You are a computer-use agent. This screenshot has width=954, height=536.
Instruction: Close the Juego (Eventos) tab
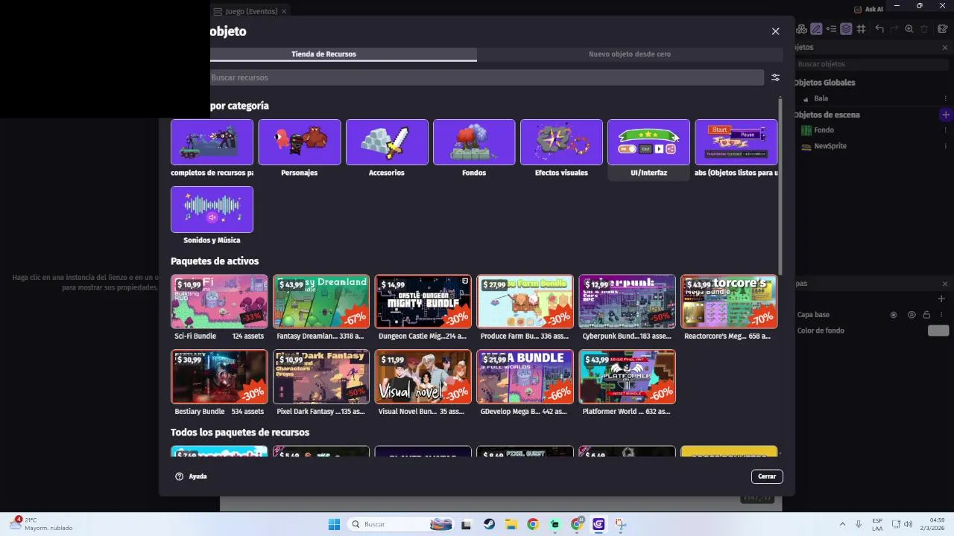tap(284, 11)
